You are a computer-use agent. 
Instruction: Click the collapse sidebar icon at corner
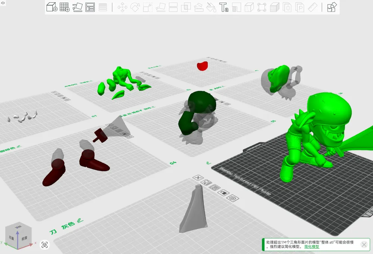[x=3, y=3]
